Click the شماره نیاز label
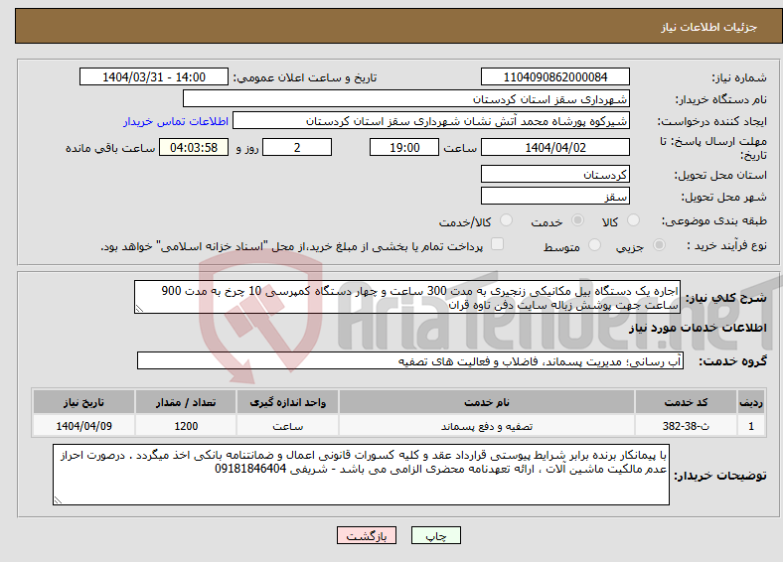783x562 pixels. [739, 77]
